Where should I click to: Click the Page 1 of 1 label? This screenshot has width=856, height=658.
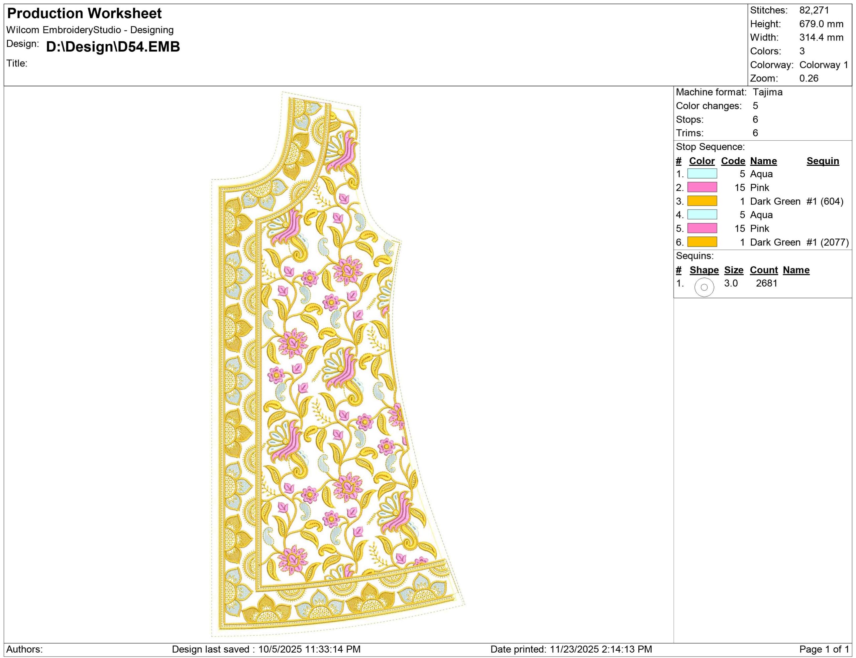824,649
